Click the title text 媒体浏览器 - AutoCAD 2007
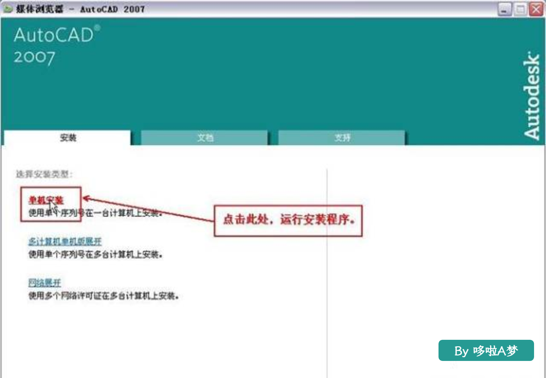This screenshot has width=546, height=378. click(x=80, y=9)
